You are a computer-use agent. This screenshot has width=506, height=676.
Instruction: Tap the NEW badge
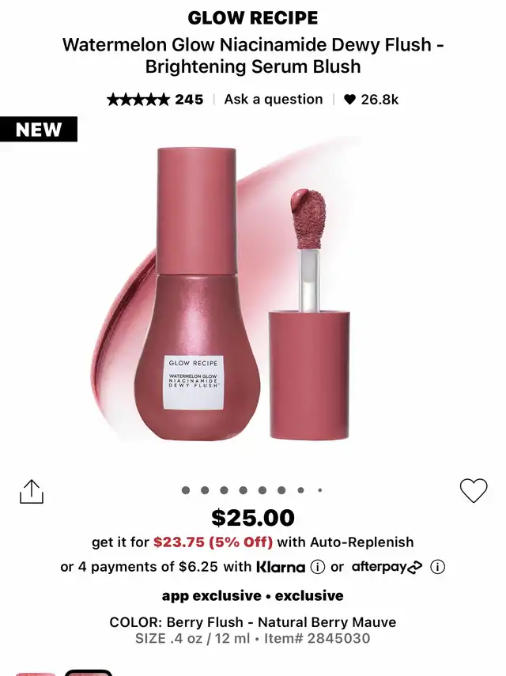coord(39,130)
